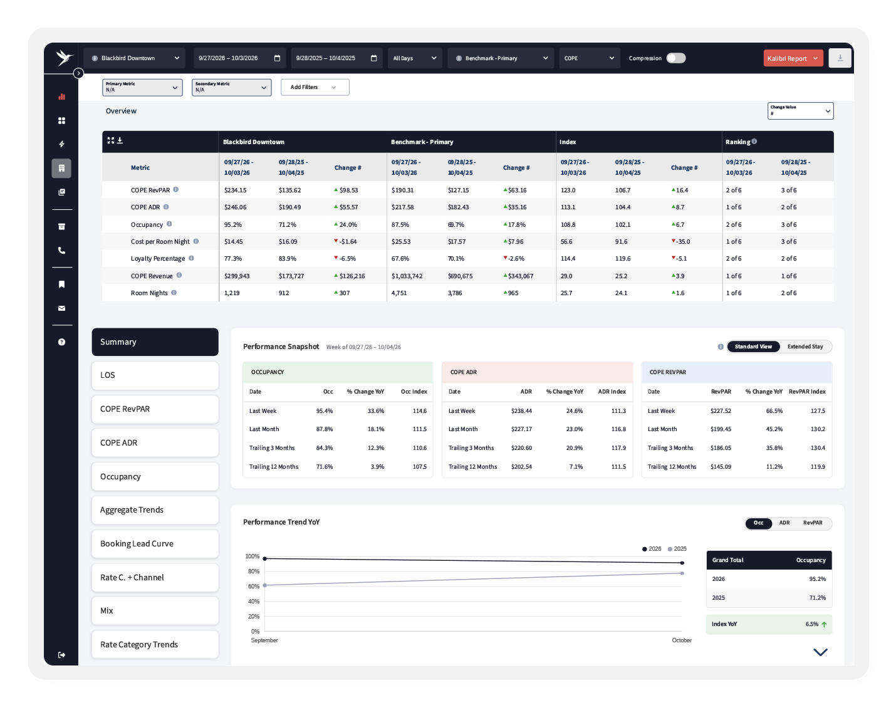Open the All Days dropdown

point(415,58)
